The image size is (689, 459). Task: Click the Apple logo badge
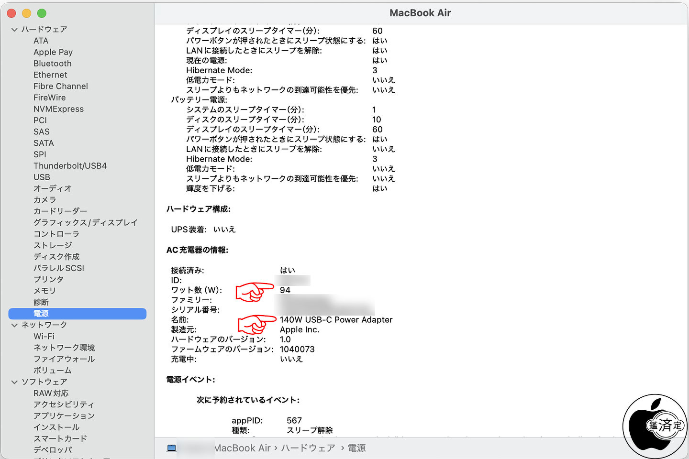(x=655, y=426)
